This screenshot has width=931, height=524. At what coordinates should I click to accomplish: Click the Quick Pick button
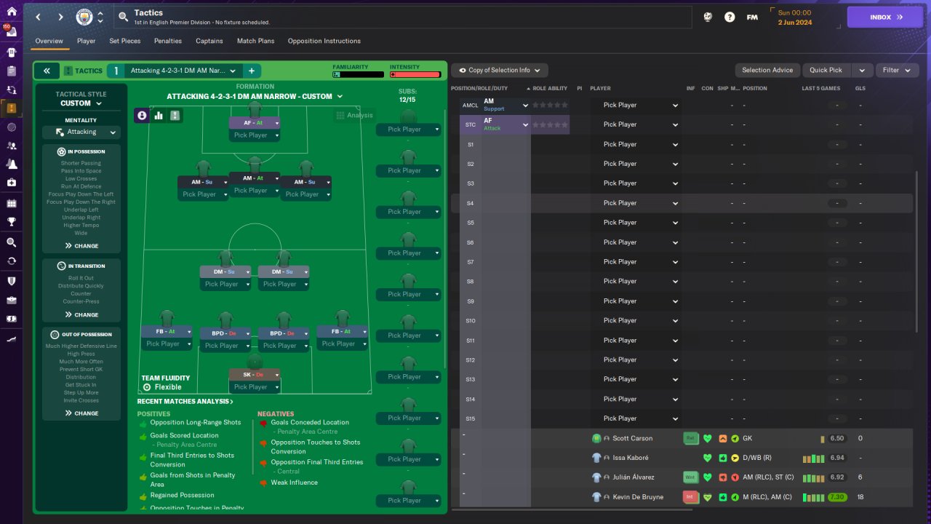tap(826, 70)
